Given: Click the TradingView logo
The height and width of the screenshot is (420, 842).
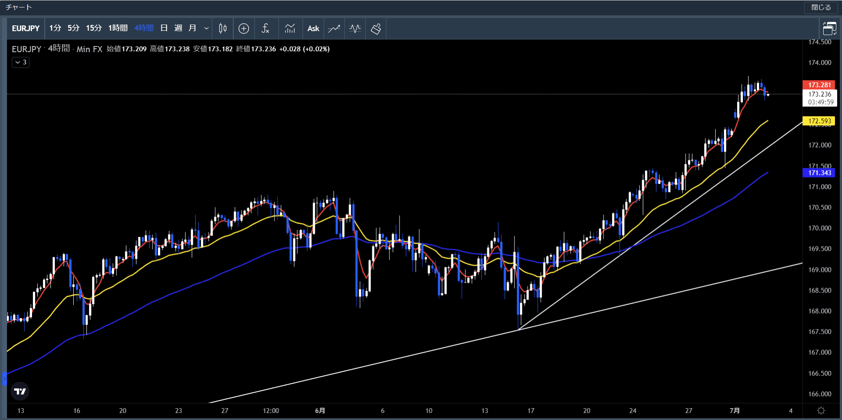Looking at the screenshot, I should tap(20, 391).
